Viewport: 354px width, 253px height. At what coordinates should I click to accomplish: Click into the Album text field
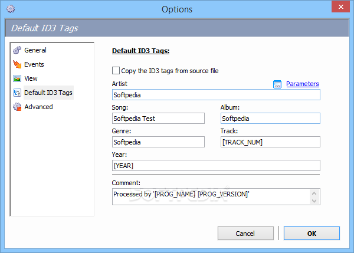click(270, 119)
